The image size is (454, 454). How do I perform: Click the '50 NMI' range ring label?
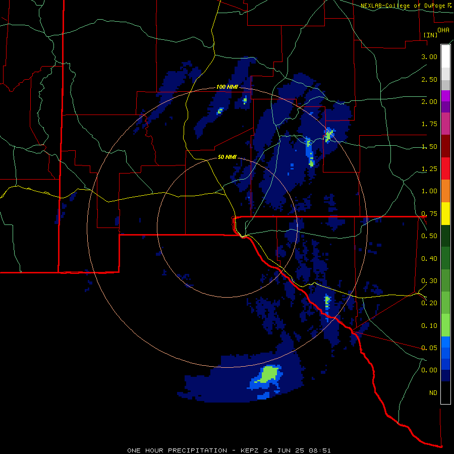click(x=227, y=157)
